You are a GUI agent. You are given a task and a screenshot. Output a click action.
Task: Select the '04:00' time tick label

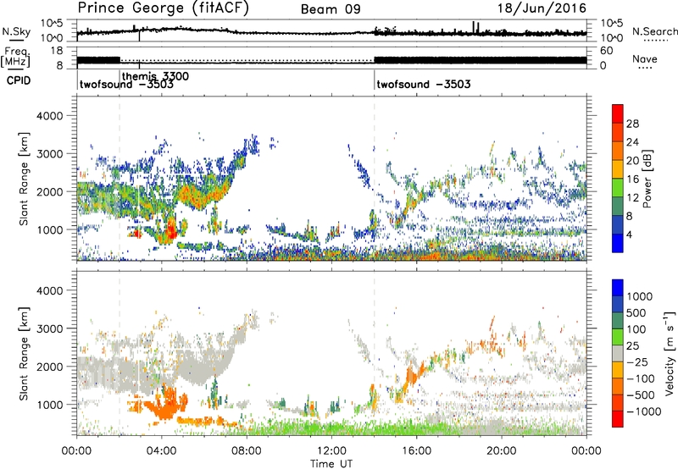coord(161,451)
